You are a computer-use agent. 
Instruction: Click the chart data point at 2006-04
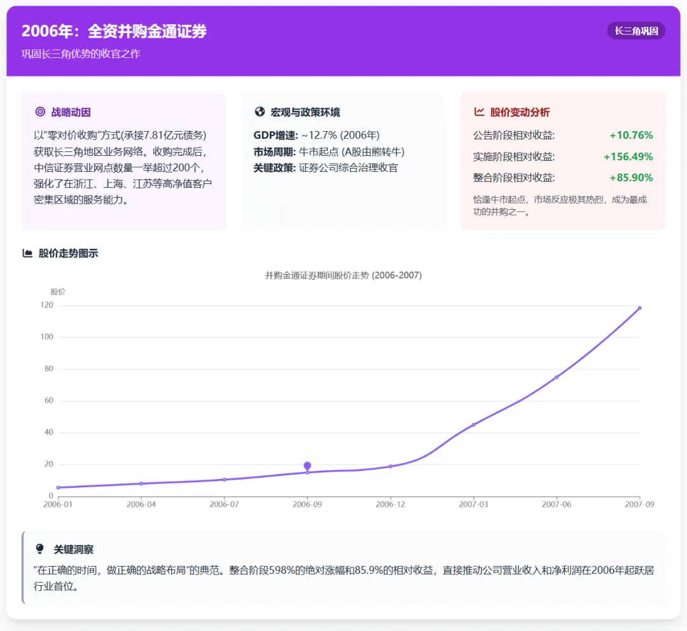tap(141, 483)
